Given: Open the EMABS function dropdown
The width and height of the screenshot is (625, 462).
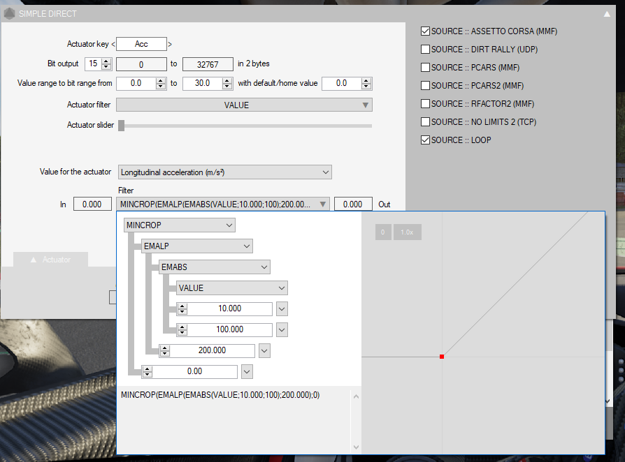Looking at the screenshot, I should point(215,267).
